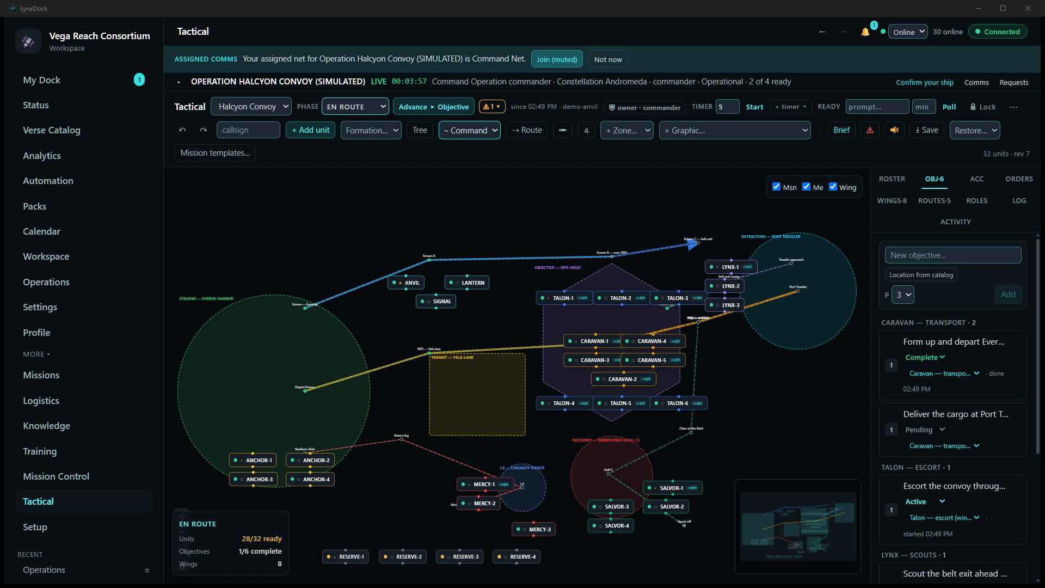Click the angle tool icon
Image resolution: width=1045 pixels, height=588 pixels.
(x=586, y=130)
